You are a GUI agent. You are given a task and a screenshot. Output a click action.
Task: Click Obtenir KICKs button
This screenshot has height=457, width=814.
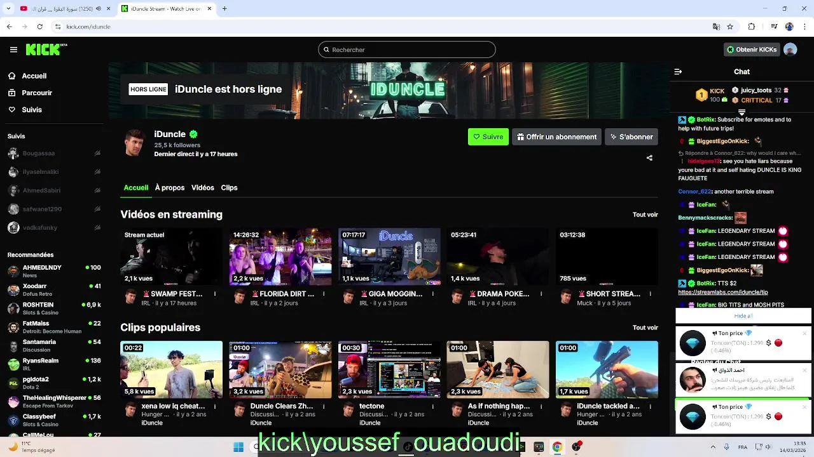752,50
